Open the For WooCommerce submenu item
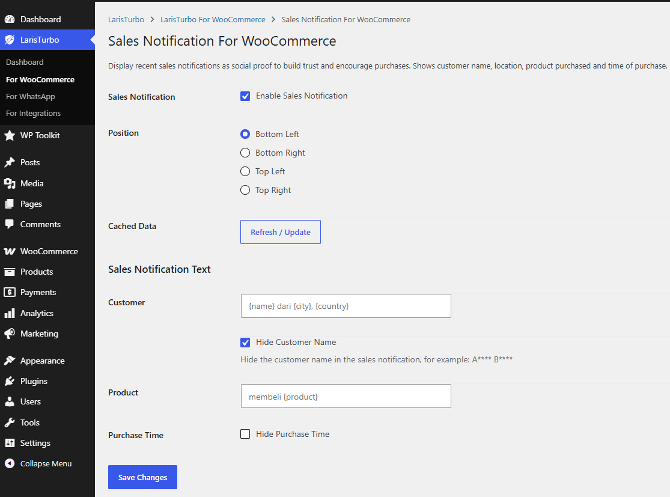 [x=40, y=79]
